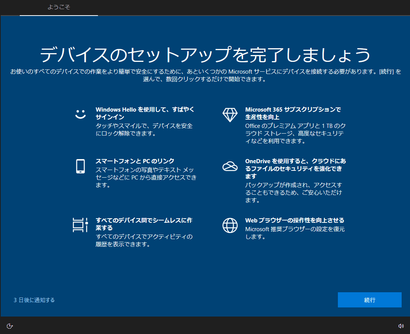The image size is (410, 334).
Task: Choose 3 日後に通知する link
Action: (x=34, y=300)
